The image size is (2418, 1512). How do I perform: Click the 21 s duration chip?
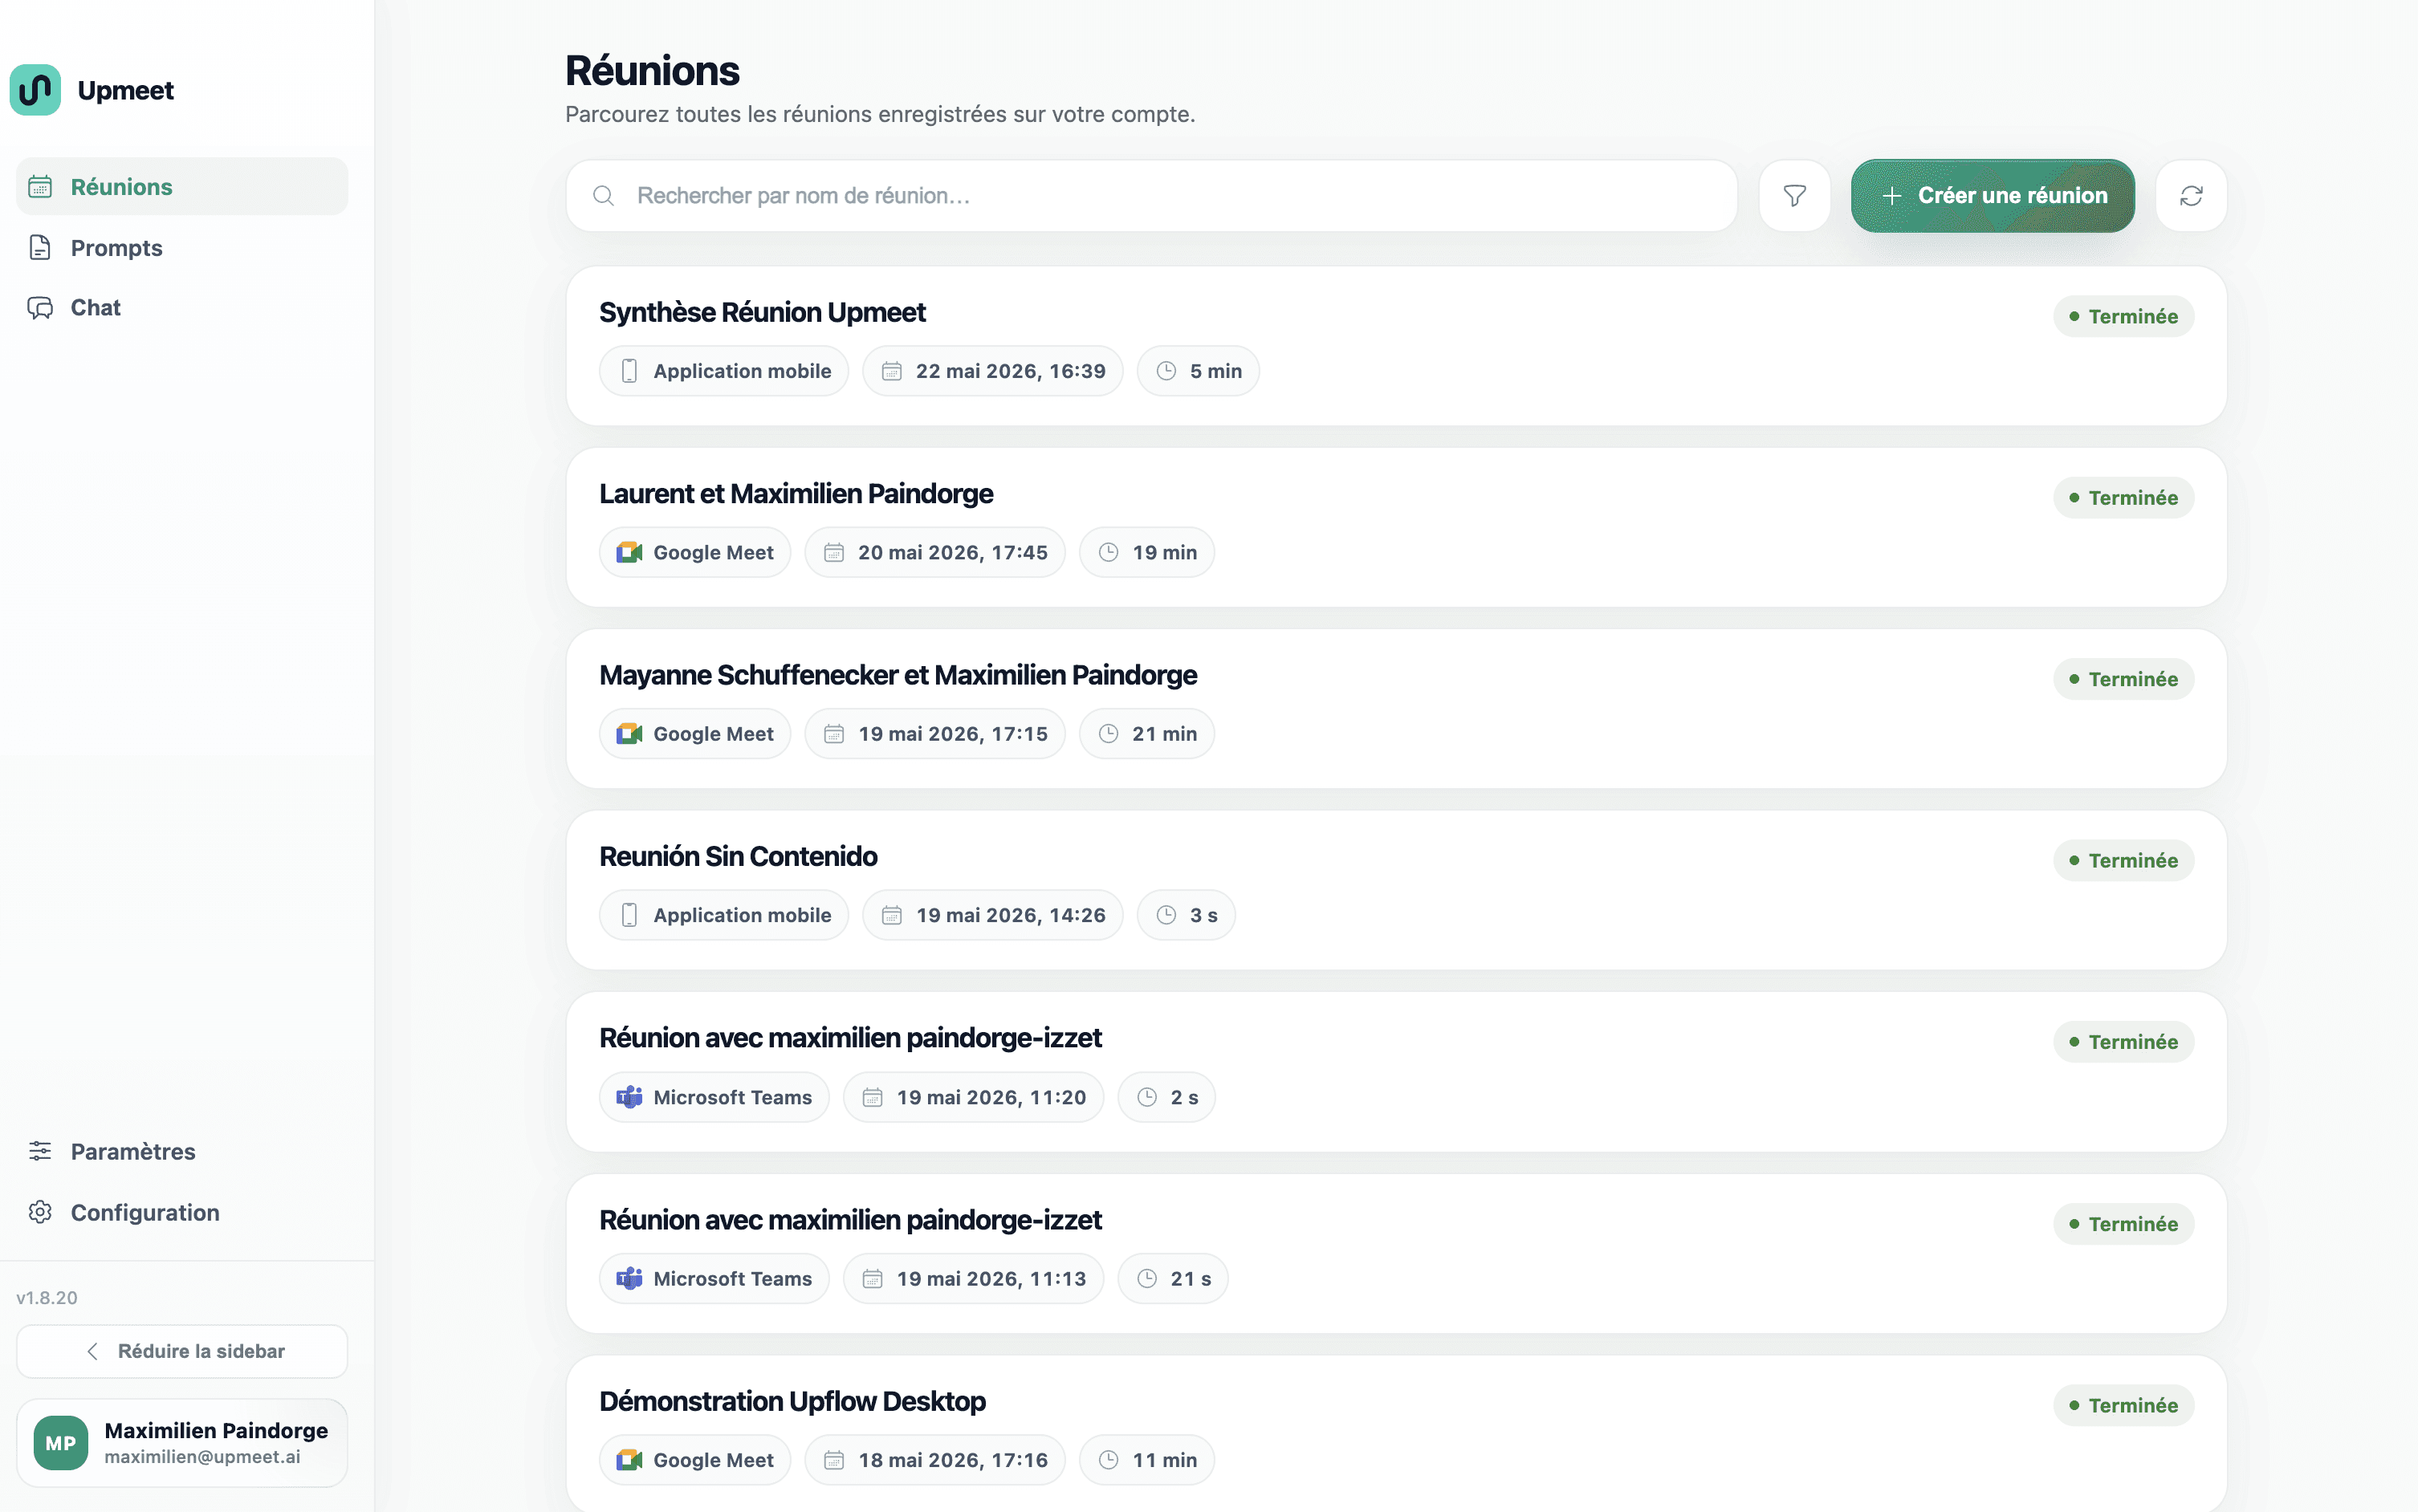pyautogui.click(x=1173, y=1279)
